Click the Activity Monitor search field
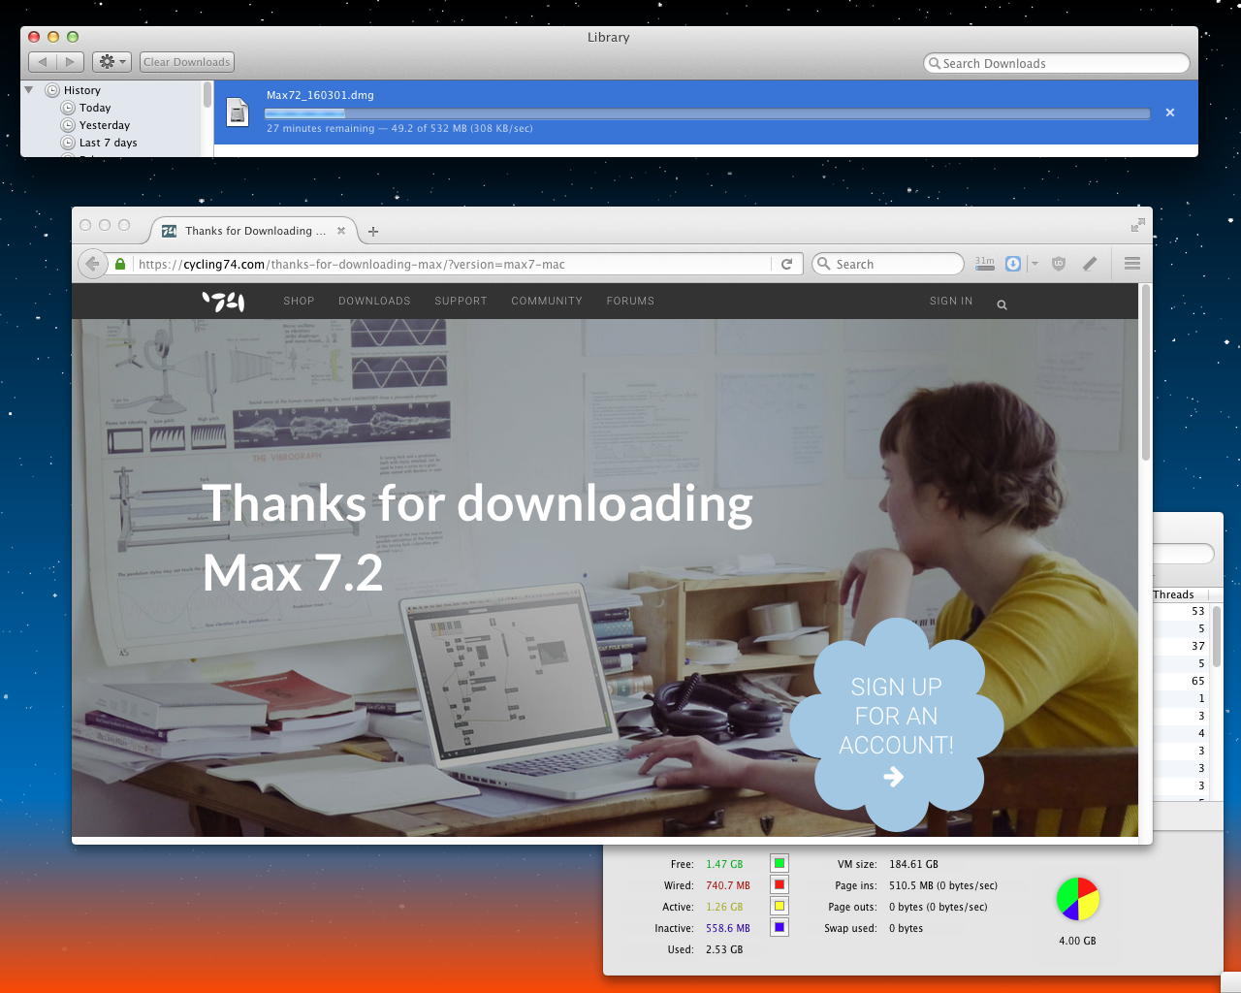Viewport: 1241px width, 993px height. (x=1183, y=554)
